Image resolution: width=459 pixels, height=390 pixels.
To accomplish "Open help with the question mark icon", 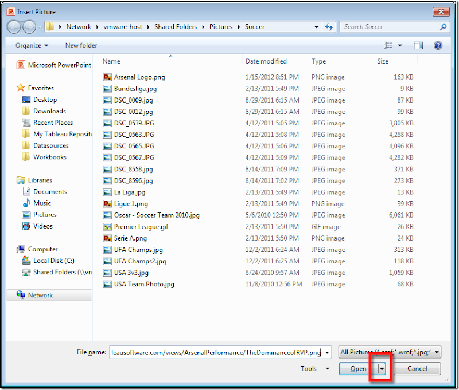I will pyautogui.click(x=438, y=45).
